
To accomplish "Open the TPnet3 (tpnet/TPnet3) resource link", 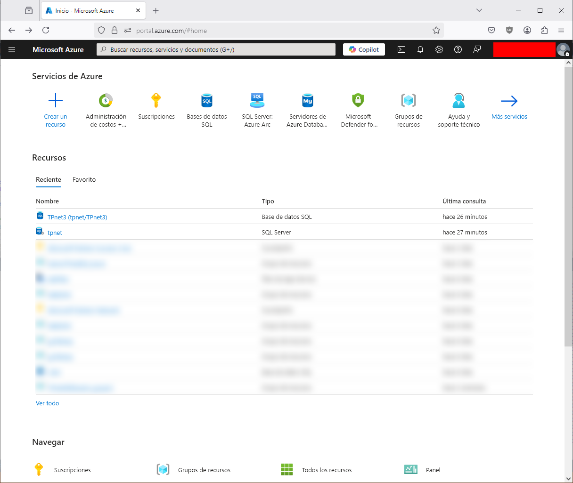I will pyautogui.click(x=77, y=217).
